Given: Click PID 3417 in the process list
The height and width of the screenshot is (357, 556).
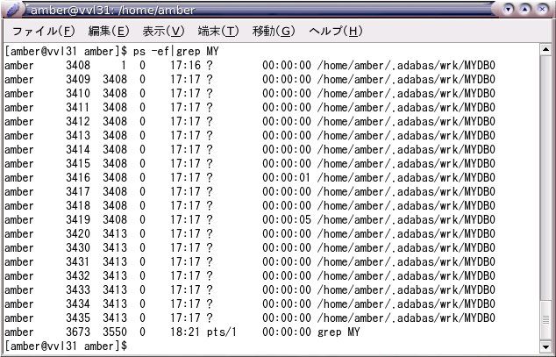Looking at the screenshot, I should (78, 192).
